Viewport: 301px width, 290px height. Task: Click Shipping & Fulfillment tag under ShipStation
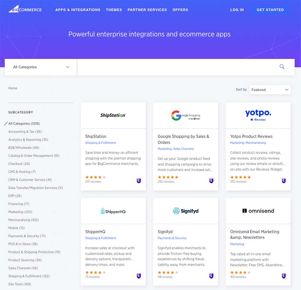pos(100,143)
